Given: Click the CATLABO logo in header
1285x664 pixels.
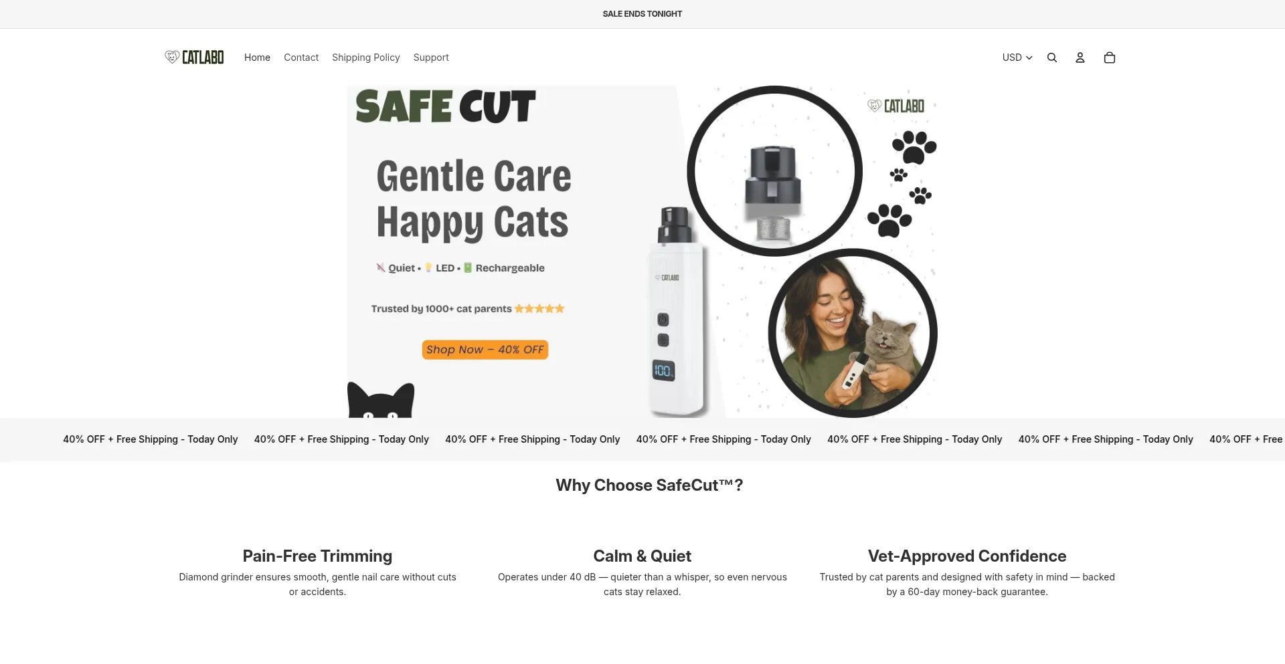Looking at the screenshot, I should [x=194, y=58].
